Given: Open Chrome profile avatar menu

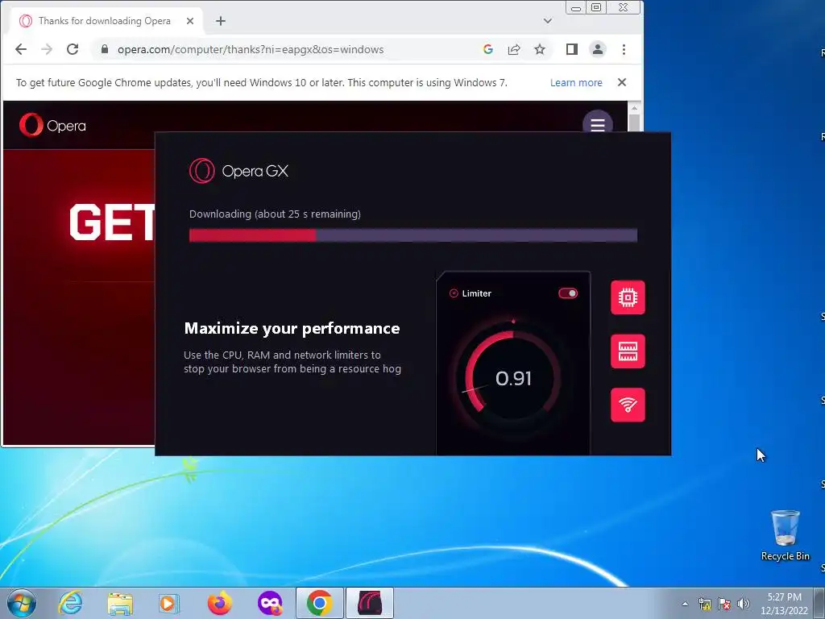Looking at the screenshot, I should [598, 49].
